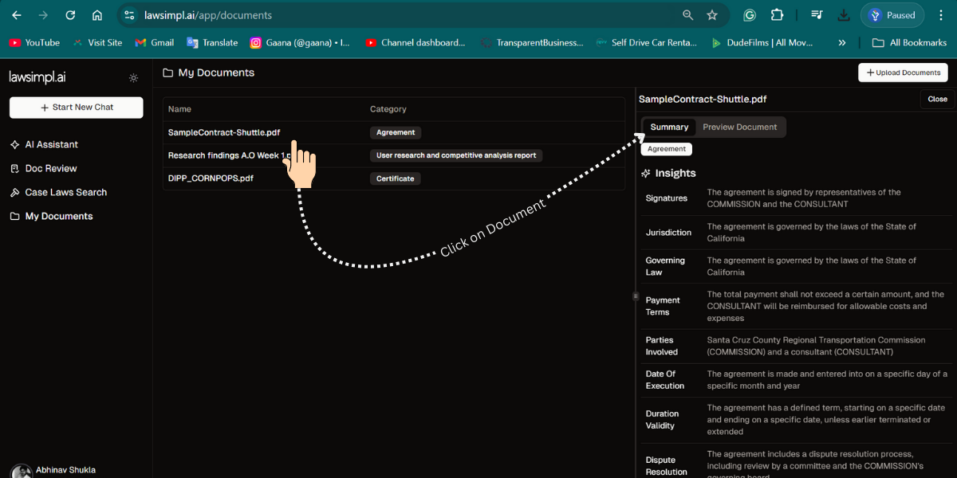Click the Name column header
The height and width of the screenshot is (478, 957).
point(180,109)
